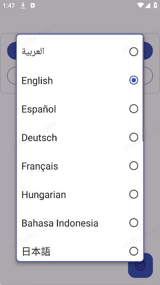This screenshot has width=160, height=285.
Task: Choose the Español radio button
Action: coord(133,109)
